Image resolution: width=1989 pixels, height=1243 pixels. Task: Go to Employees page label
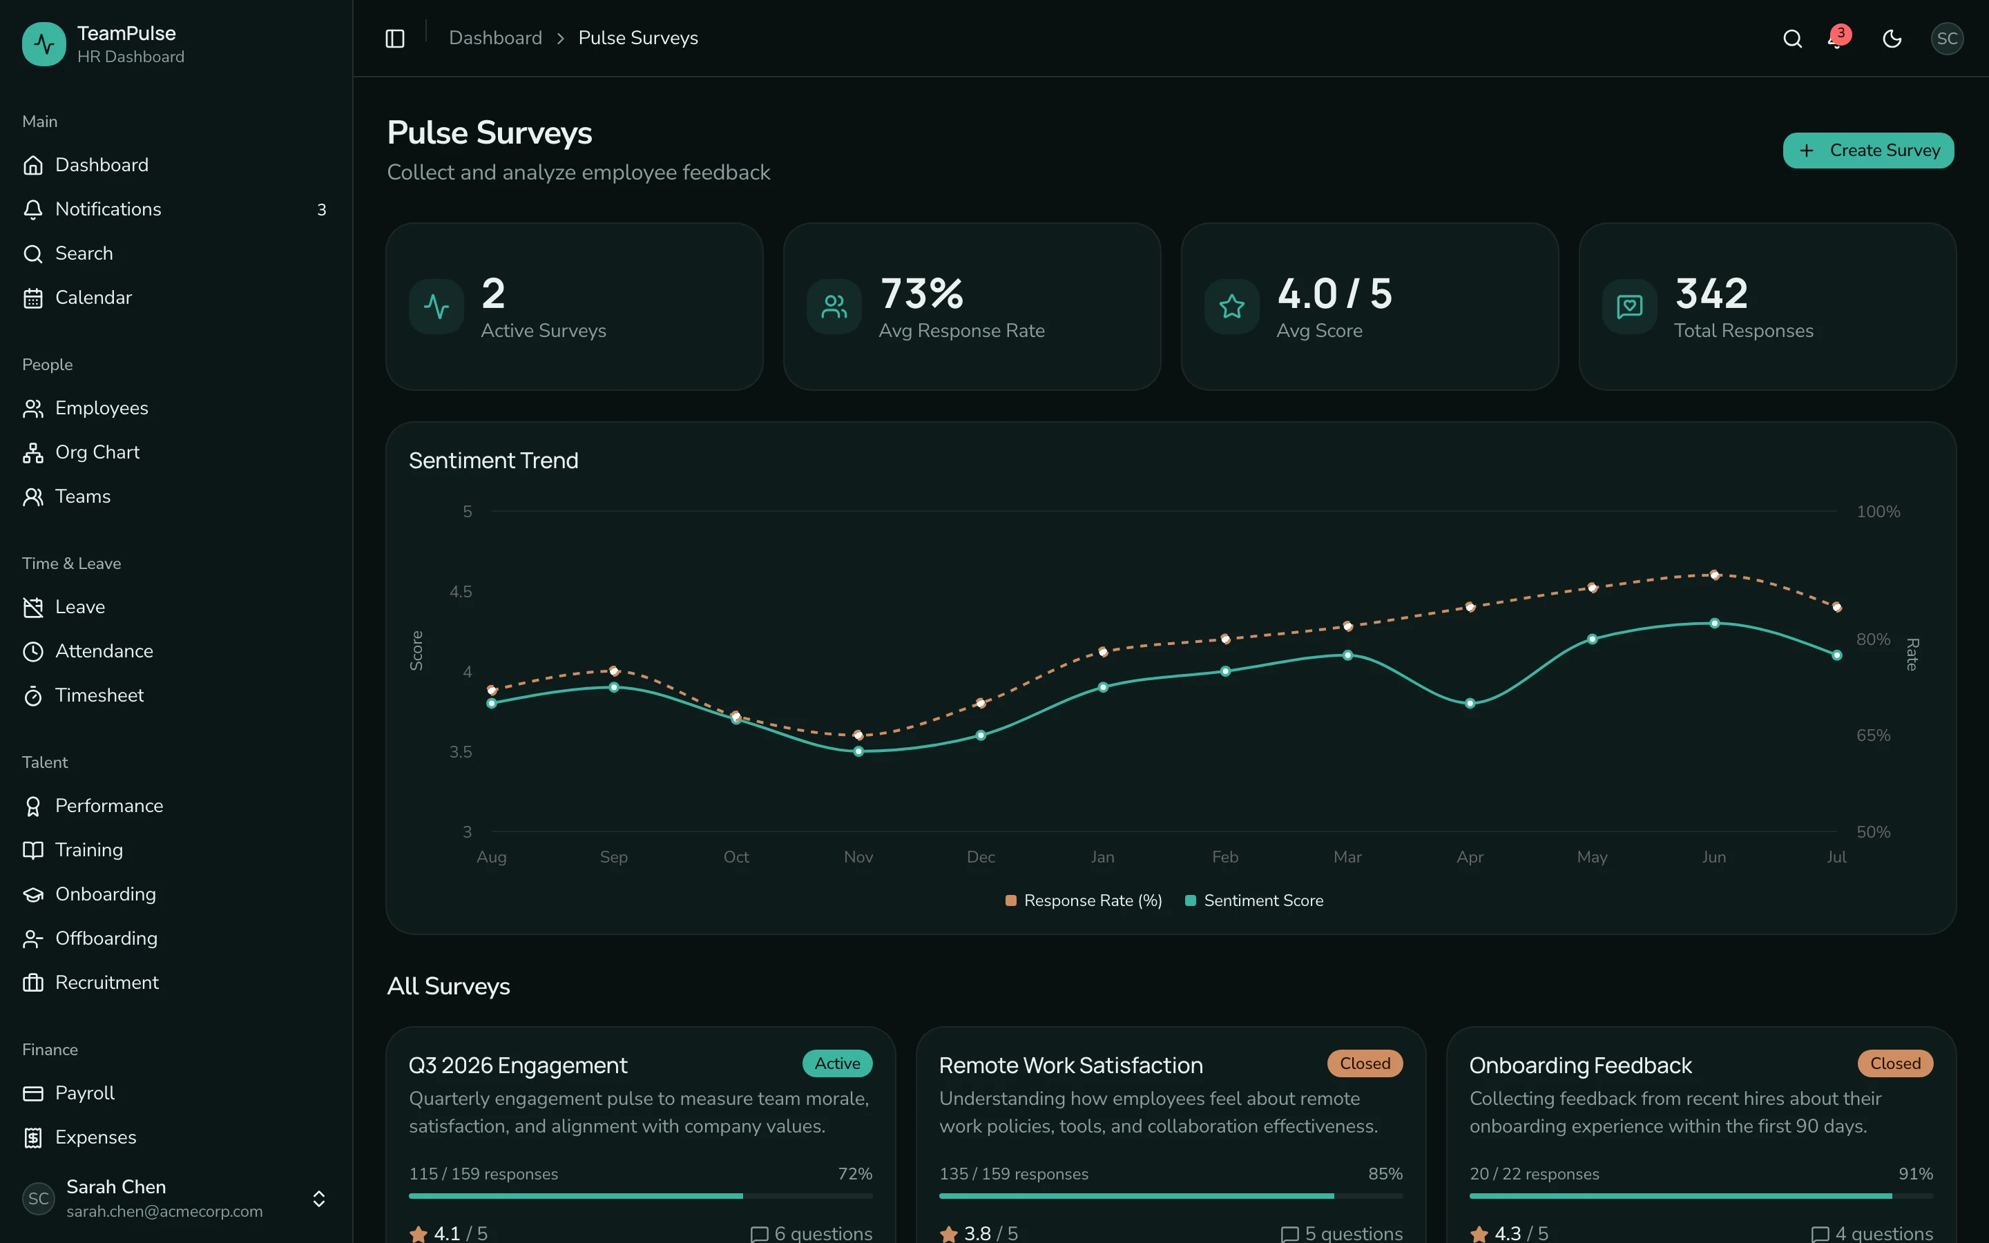[102, 409]
